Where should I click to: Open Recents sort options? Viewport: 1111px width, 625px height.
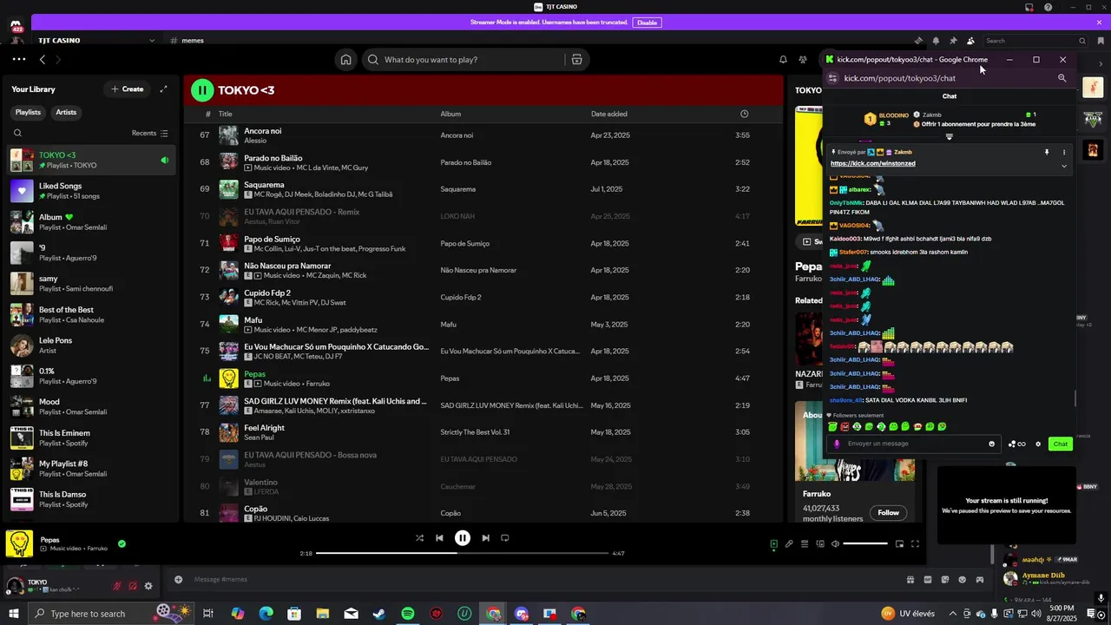(x=150, y=134)
